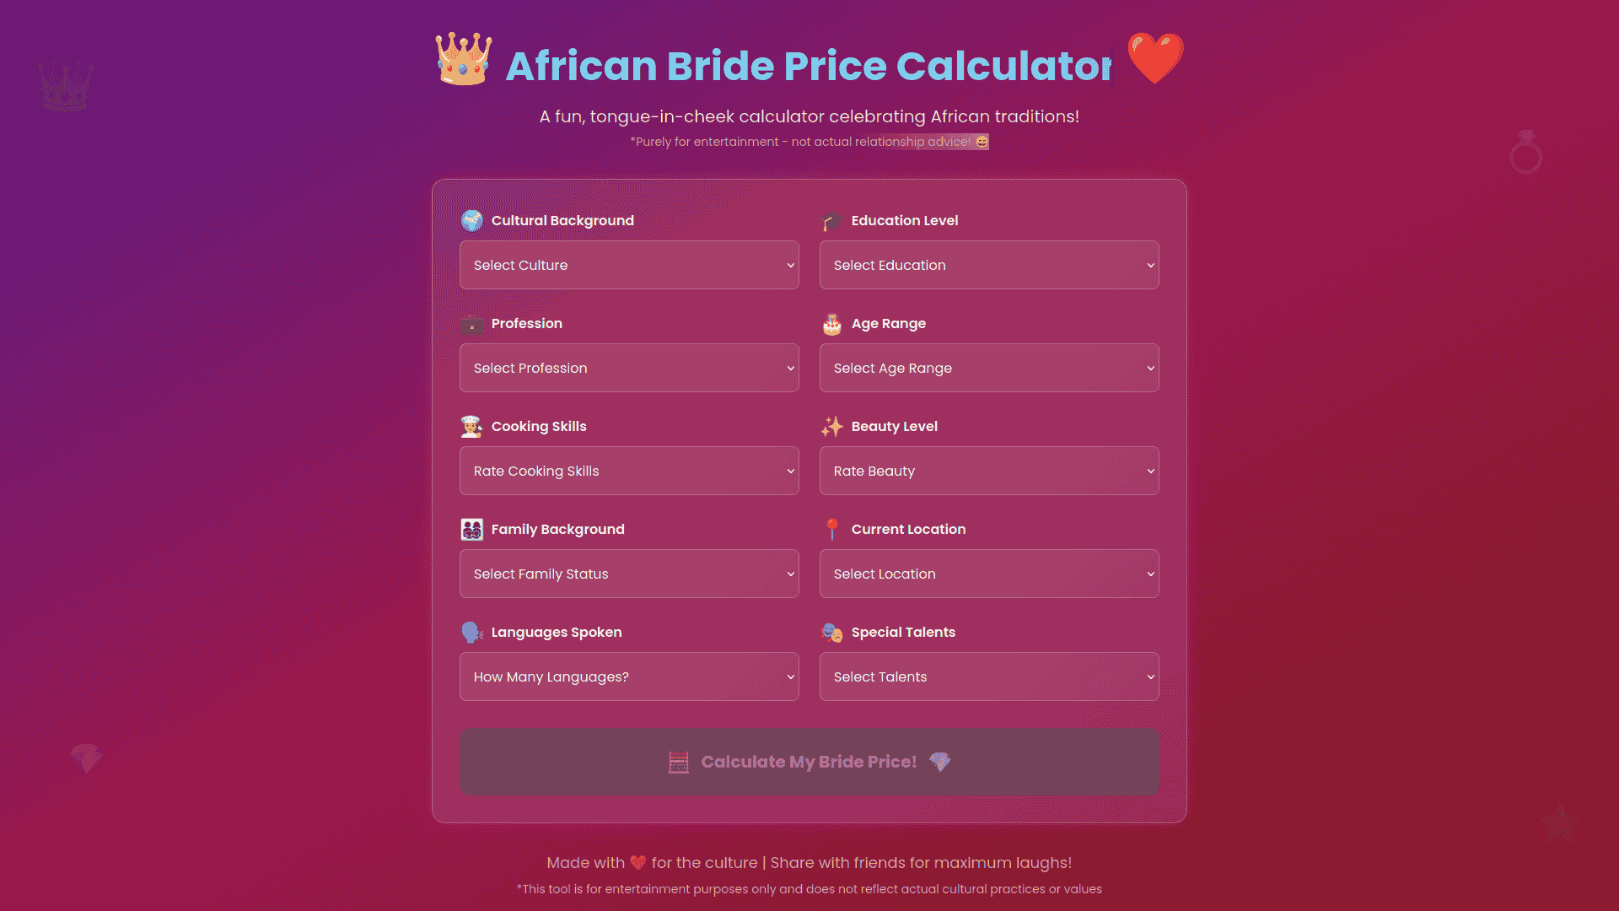The image size is (1619, 911).
Task: Click the globe icon for Cultural Background
Action: (x=472, y=221)
